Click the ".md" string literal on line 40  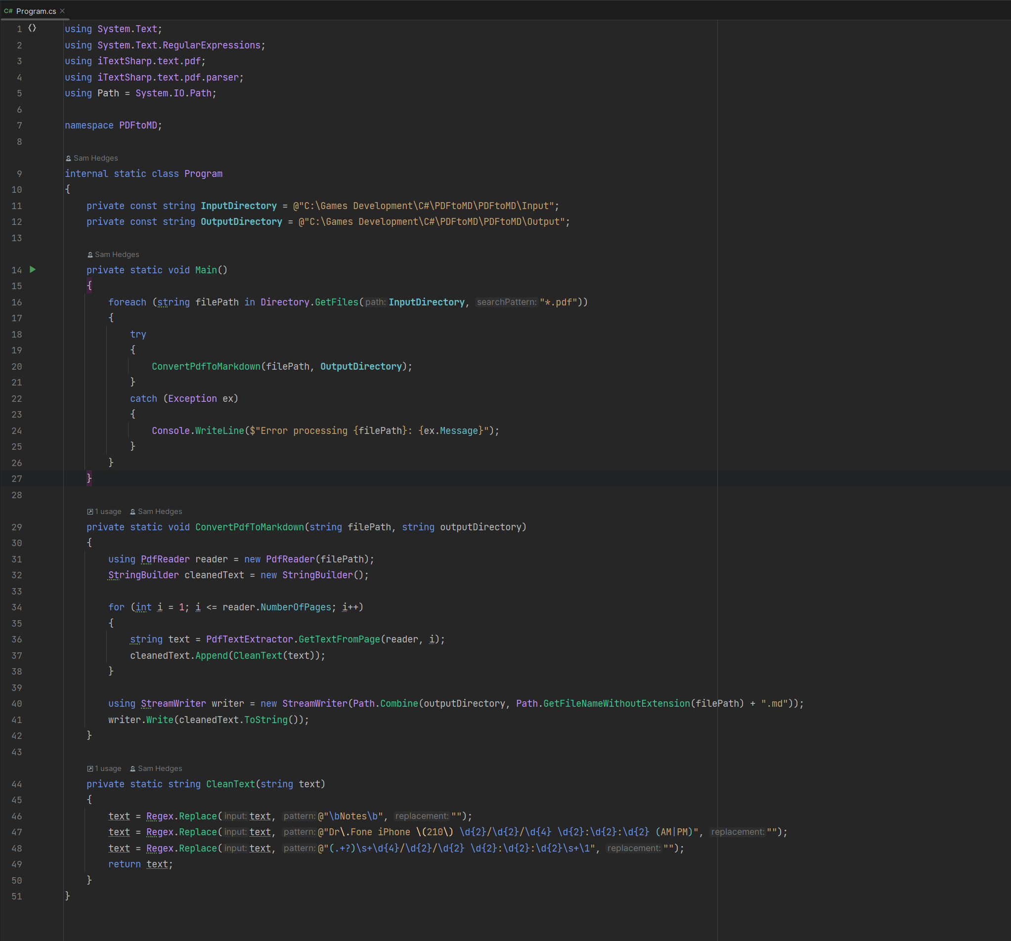pyautogui.click(x=775, y=704)
